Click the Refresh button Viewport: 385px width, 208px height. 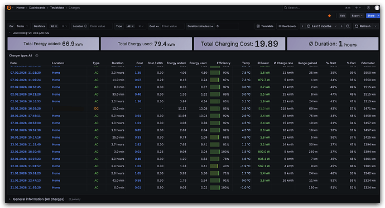click(363, 26)
